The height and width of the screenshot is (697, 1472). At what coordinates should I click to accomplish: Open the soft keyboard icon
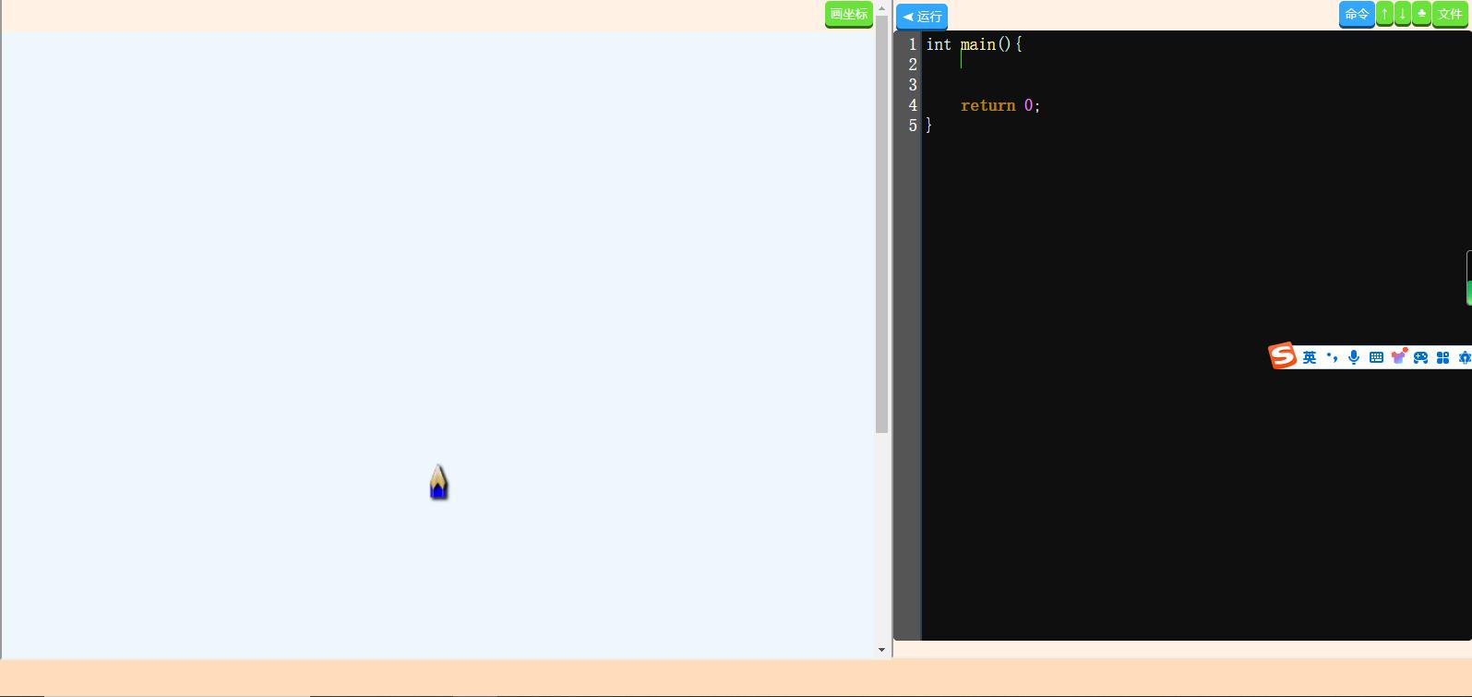[1376, 357]
